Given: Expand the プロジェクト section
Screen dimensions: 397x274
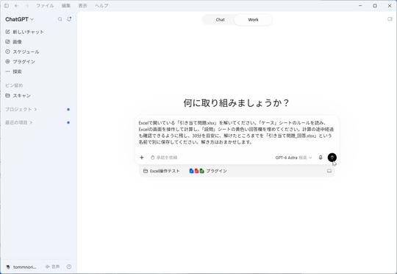Looking at the screenshot, I should (21, 109).
